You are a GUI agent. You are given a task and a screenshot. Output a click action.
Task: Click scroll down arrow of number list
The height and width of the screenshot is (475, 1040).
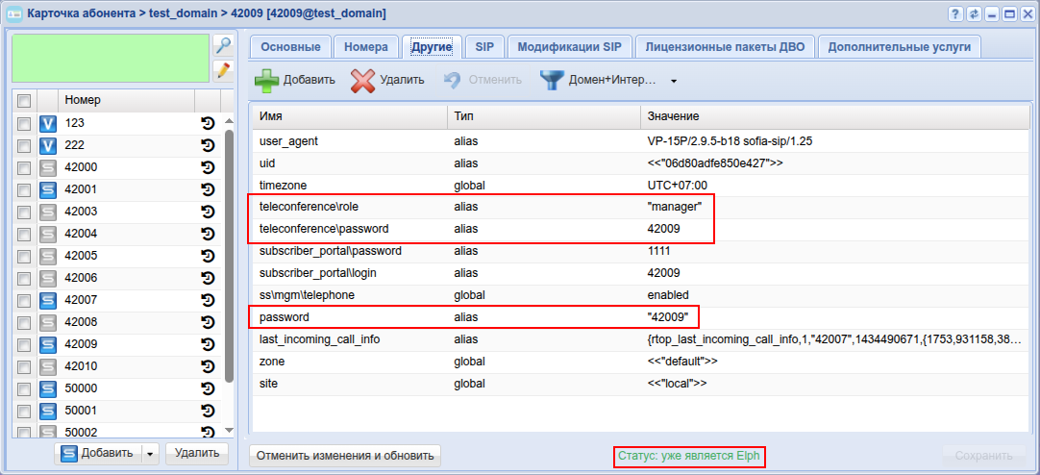pos(229,430)
